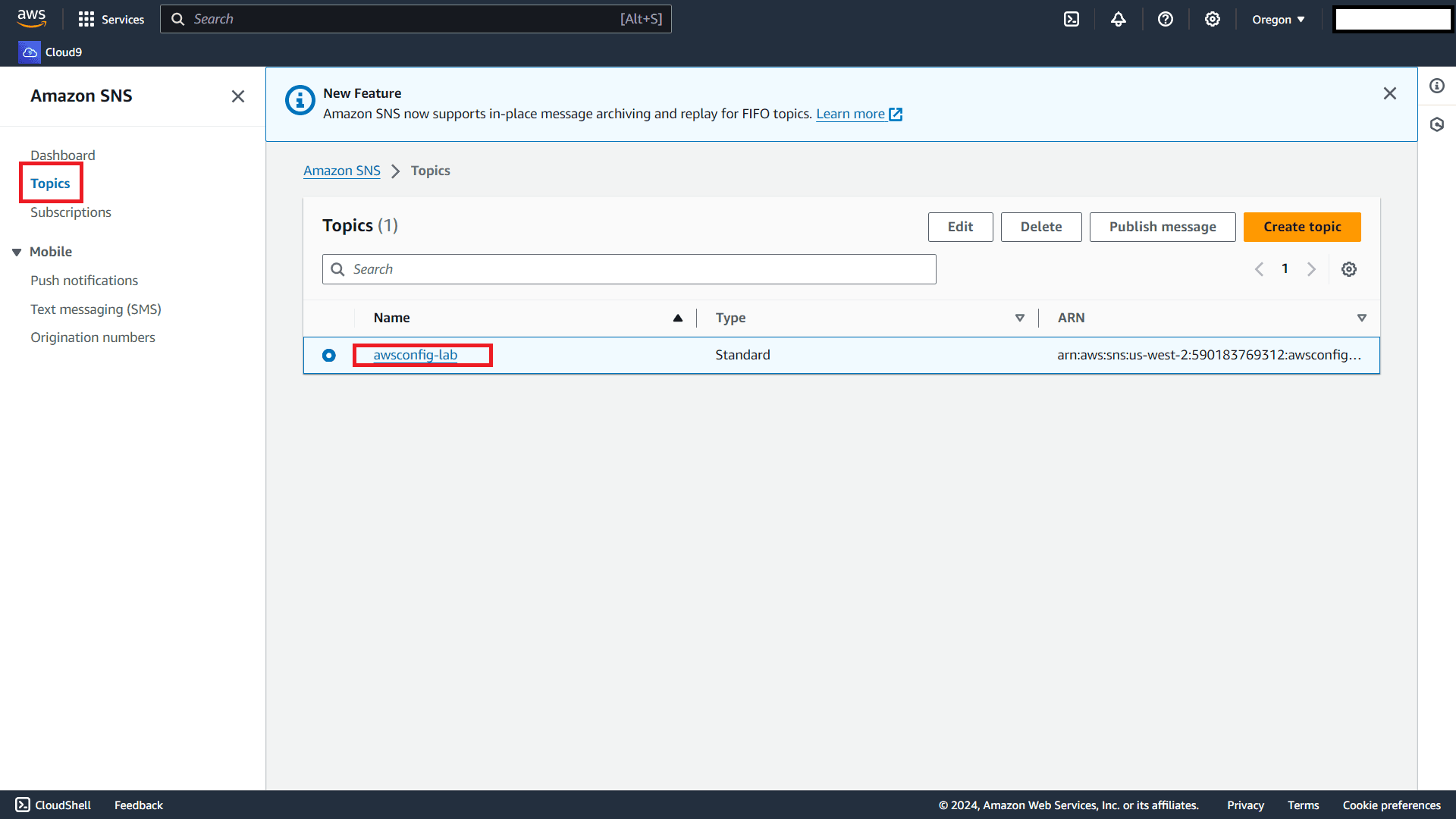Open the settings gear in top bar
1456x819 pixels.
1213,19
